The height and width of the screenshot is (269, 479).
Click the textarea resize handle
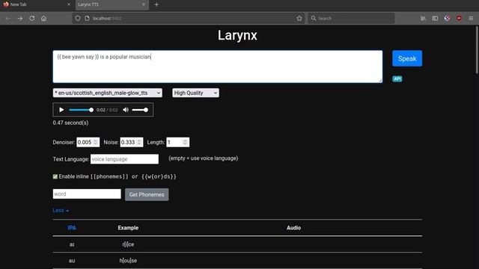coord(380,81)
